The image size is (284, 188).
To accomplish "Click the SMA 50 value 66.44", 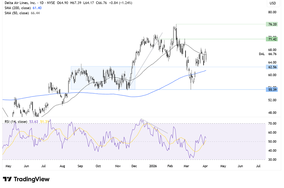I will point(35,13).
